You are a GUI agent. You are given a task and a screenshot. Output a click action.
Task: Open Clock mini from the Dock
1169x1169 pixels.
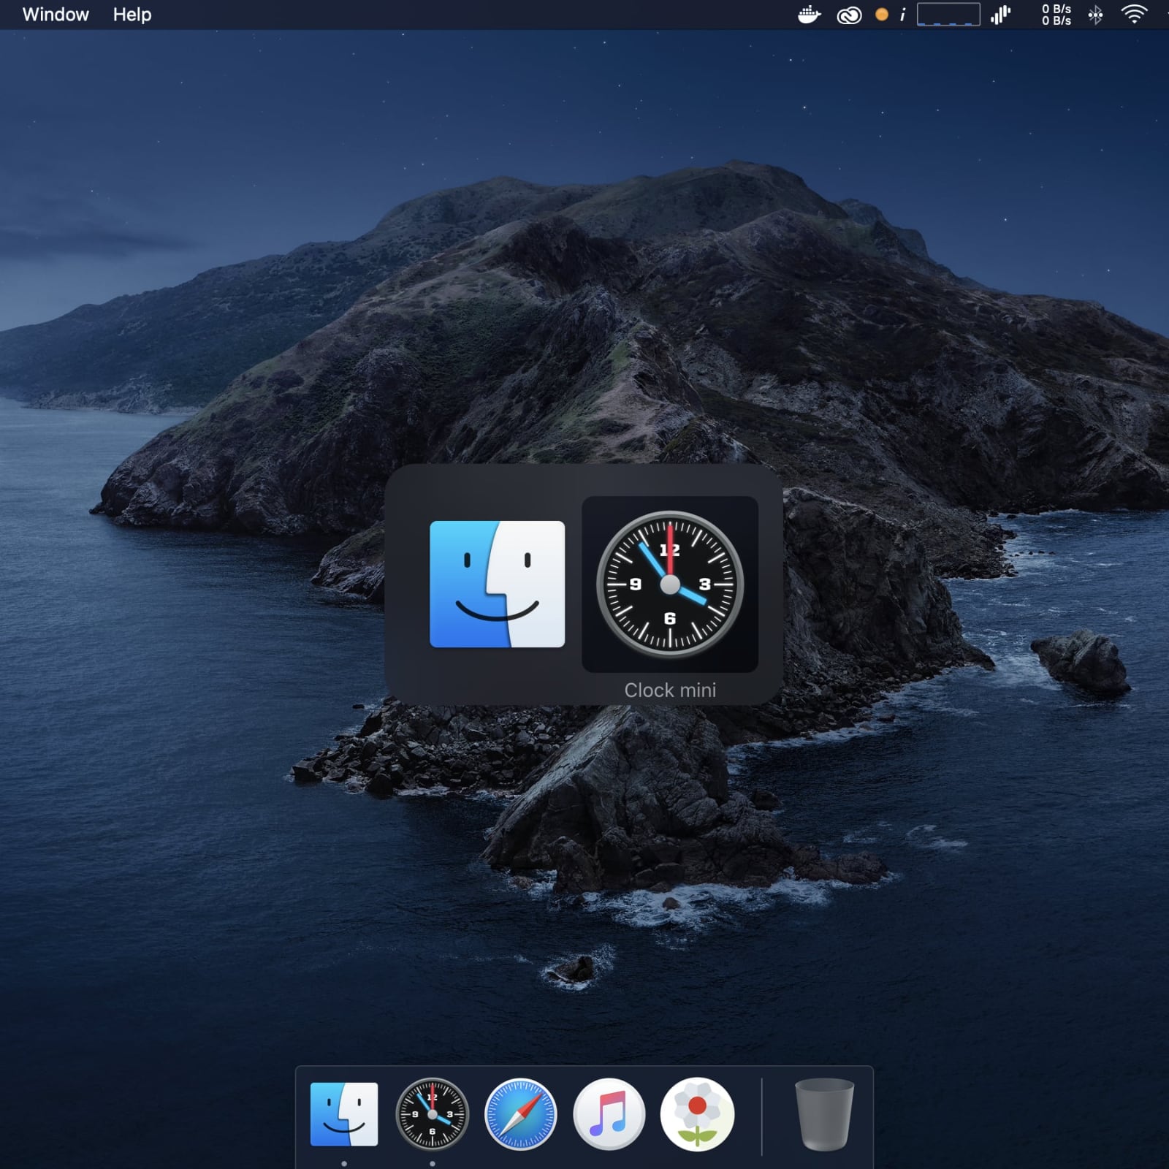tap(432, 1114)
